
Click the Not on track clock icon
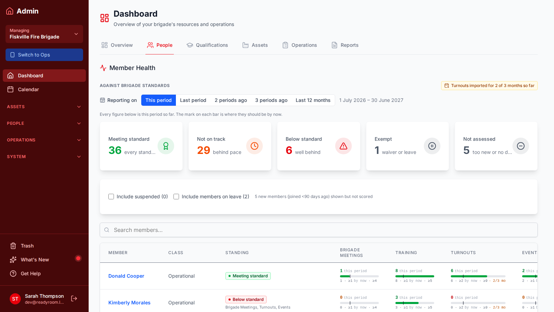254,146
